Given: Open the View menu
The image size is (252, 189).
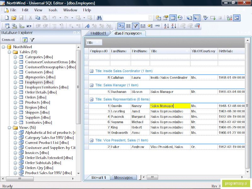Looking at the screenshot, I should click(38, 10).
